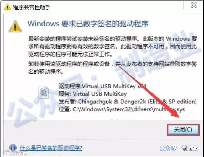The width and height of the screenshot is (204, 157).
Task: Click the large yellow warning triangle icon
Action: coord(15,26)
